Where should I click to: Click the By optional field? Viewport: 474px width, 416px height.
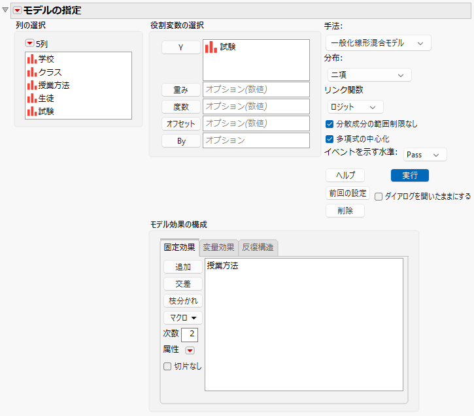(x=256, y=140)
